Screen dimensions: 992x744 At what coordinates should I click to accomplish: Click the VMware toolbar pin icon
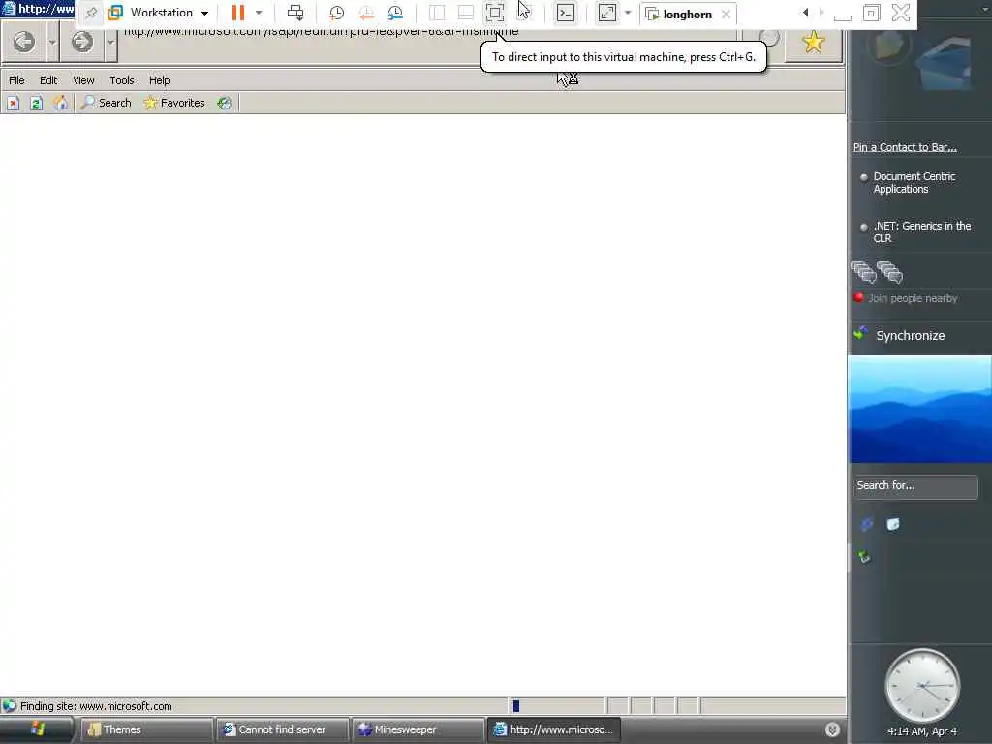click(91, 14)
